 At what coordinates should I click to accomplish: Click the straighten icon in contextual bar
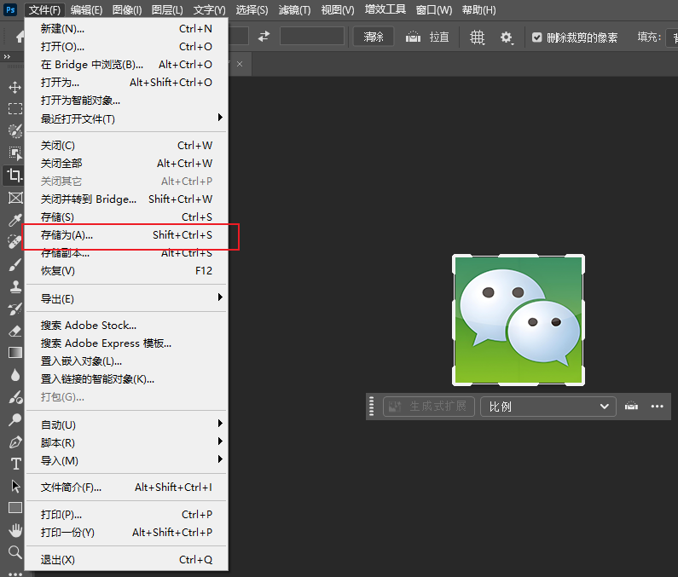(x=631, y=406)
